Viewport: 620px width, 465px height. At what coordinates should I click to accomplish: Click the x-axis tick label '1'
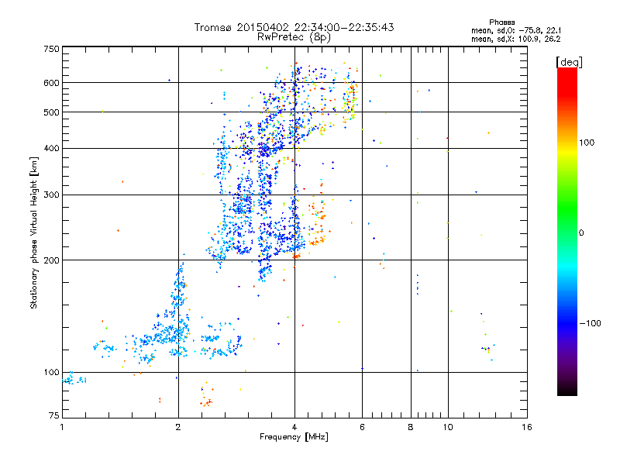coord(62,427)
